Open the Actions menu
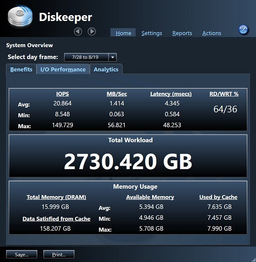256x262 pixels. click(x=212, y=33)
